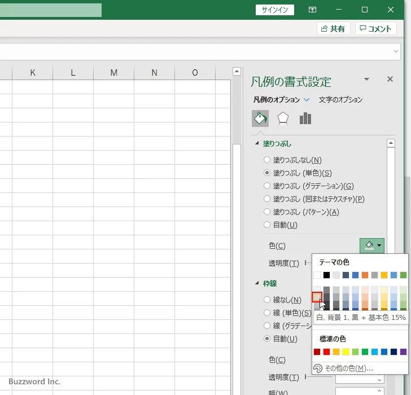Pick the highlighted white darker 15% swatch

coord(317,297)
